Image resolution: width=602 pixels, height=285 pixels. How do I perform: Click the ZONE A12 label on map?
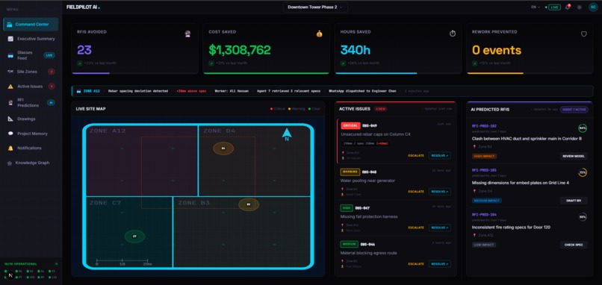pos(108,131)
